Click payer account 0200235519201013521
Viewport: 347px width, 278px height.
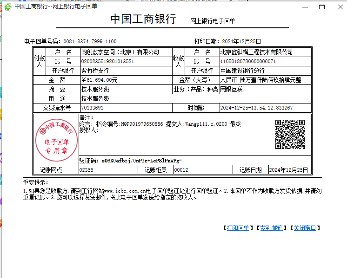(107, 61)
